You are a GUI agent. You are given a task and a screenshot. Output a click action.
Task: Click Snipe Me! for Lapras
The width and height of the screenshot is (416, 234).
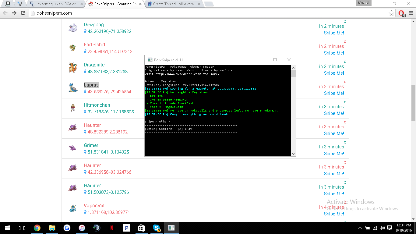click(x=334, y=93)
